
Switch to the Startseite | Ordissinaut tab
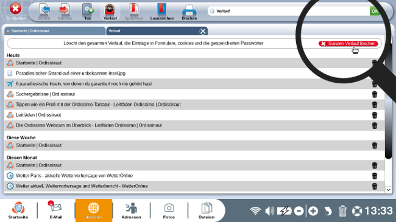pos(55,31)
